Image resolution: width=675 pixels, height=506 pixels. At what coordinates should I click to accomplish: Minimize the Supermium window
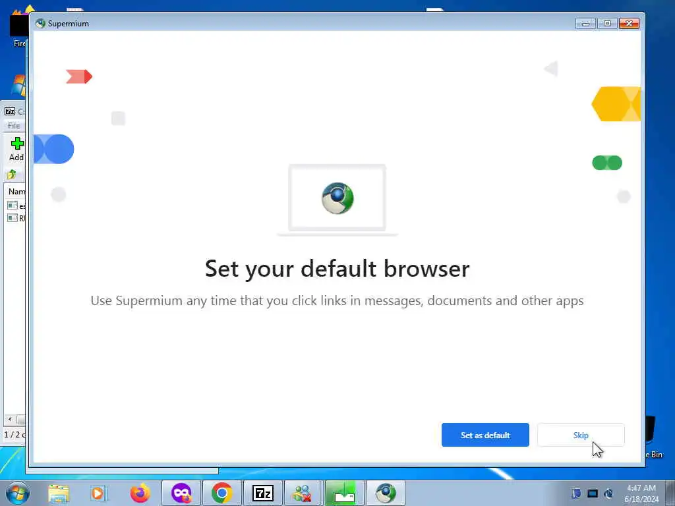[x=585, y=23]
